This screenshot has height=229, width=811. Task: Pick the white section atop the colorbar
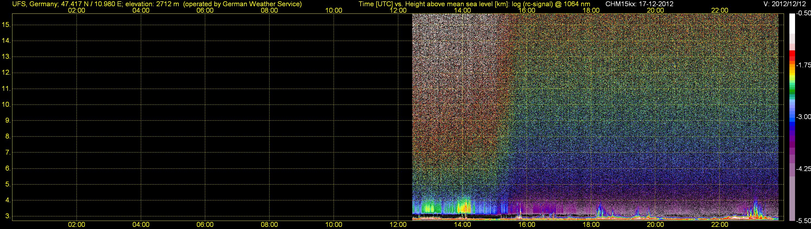pos(792,23)
